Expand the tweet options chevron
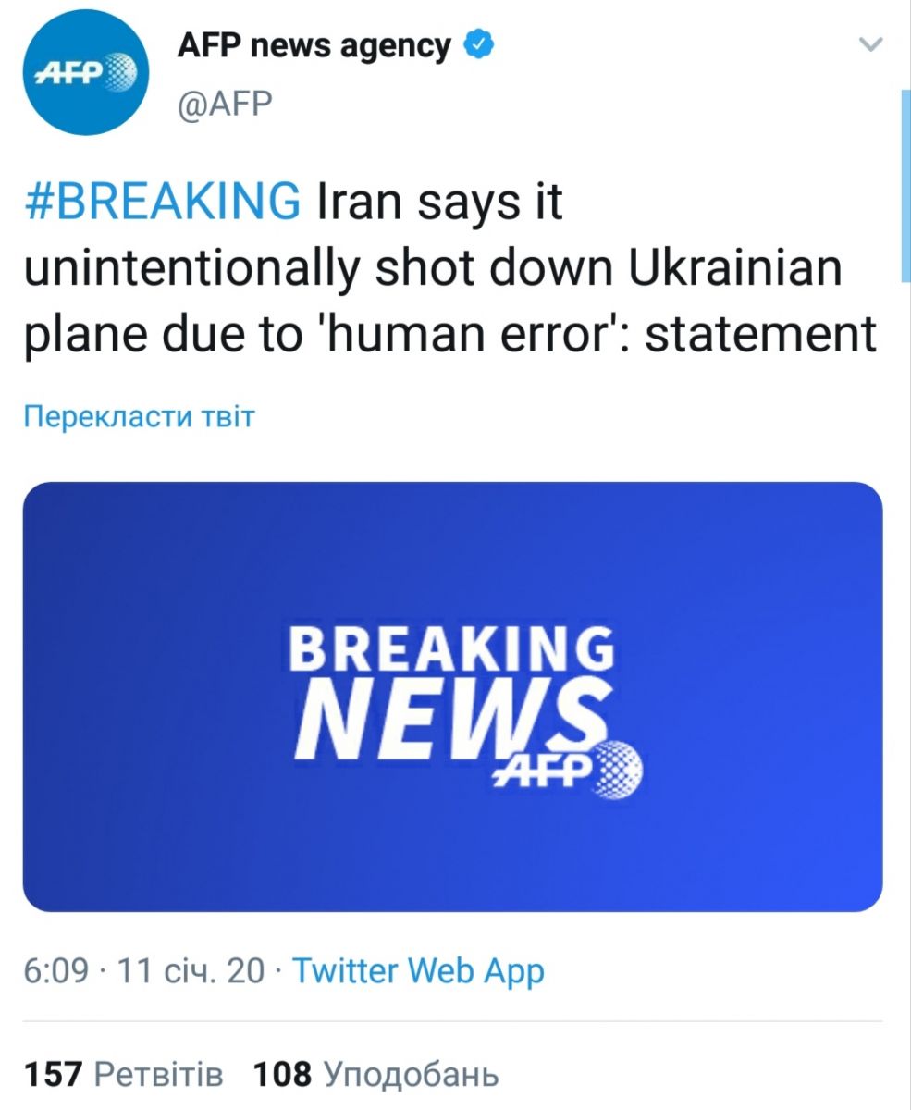911x1110 pixels. point(871,43)
